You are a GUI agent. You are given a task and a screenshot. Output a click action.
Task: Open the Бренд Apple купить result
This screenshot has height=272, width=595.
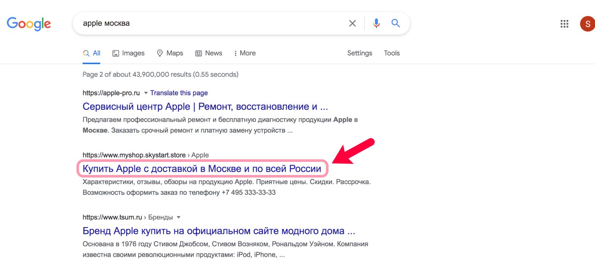[219, 231]
